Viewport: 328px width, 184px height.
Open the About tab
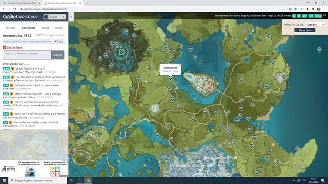click(x=45, y=28)
